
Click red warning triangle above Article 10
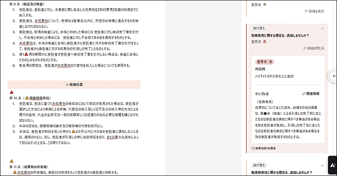coord(12,92)
